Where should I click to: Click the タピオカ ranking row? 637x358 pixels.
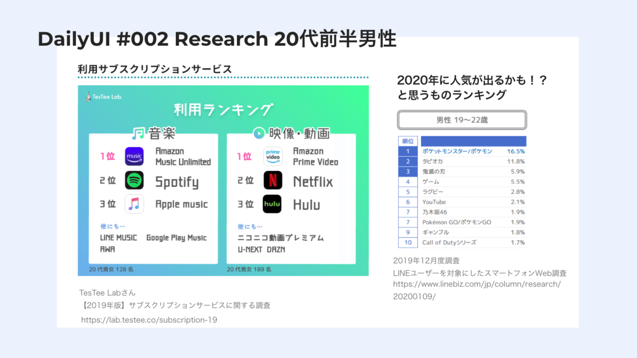coord(462,161)
